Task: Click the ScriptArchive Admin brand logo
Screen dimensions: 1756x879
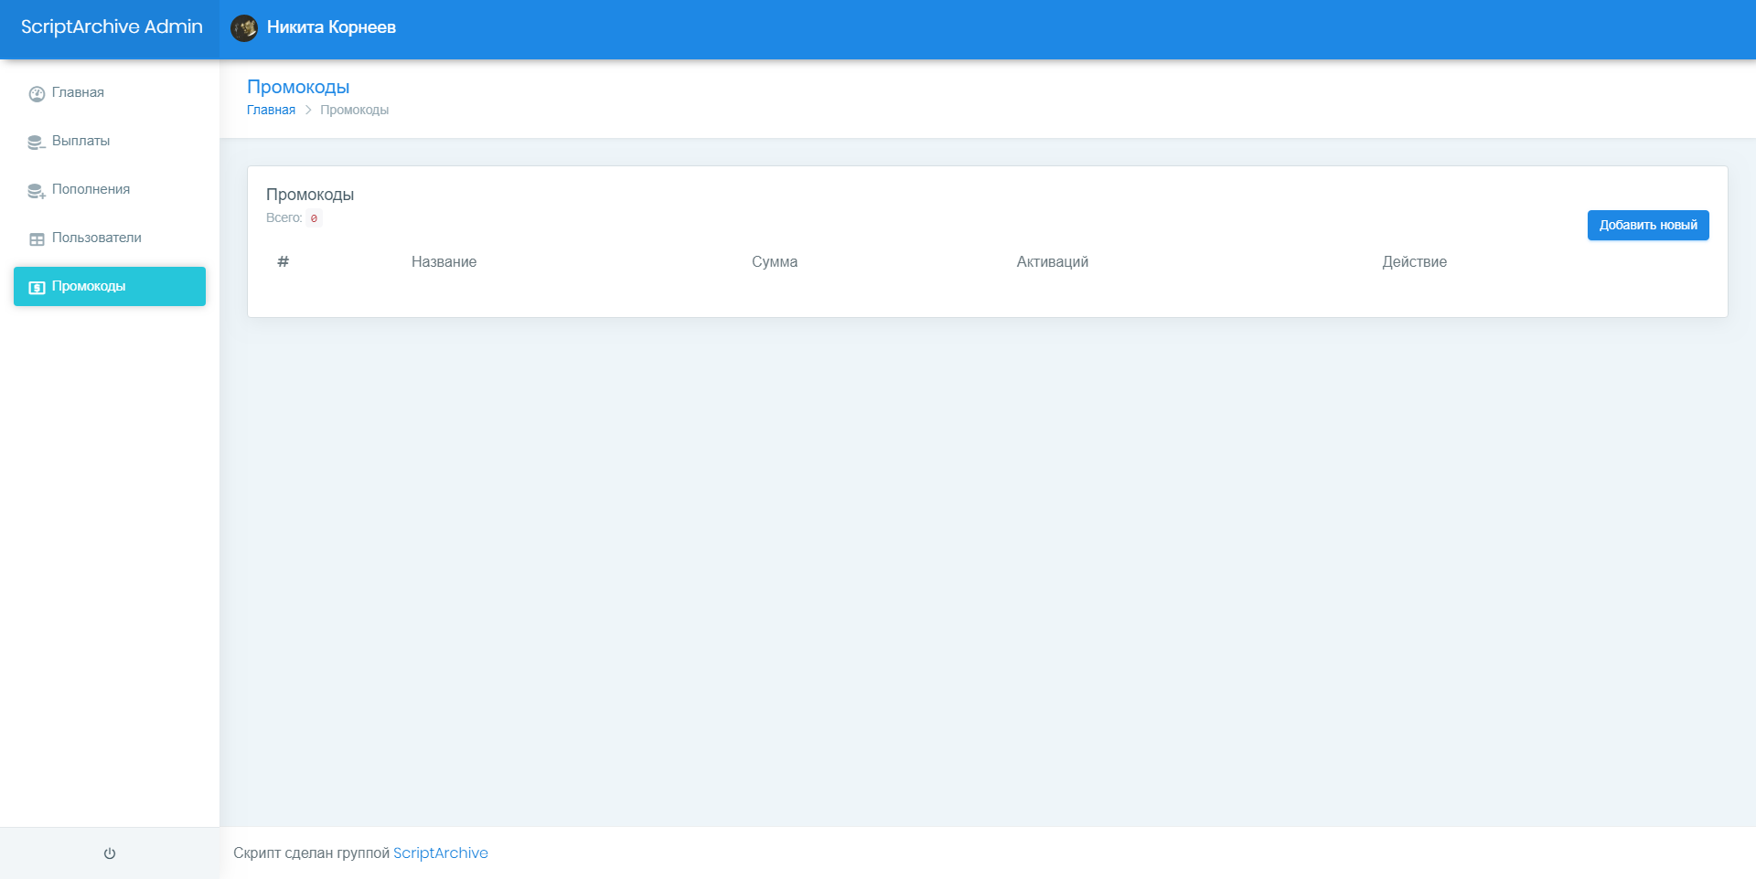Action: point(112,27)
